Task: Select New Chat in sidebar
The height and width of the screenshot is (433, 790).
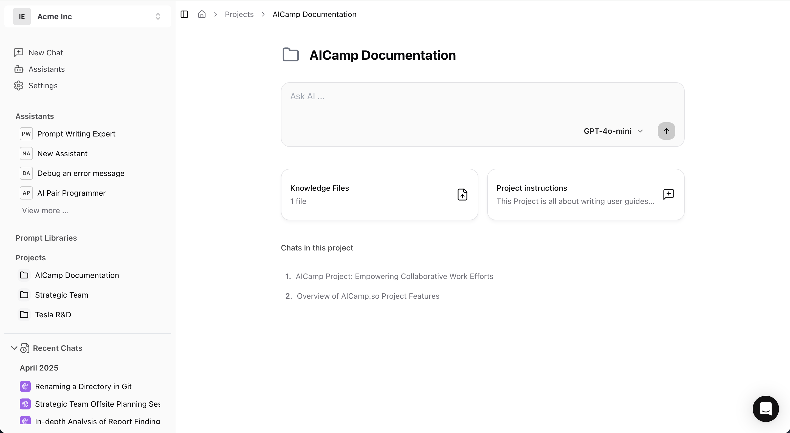Action: coord(46,52)
